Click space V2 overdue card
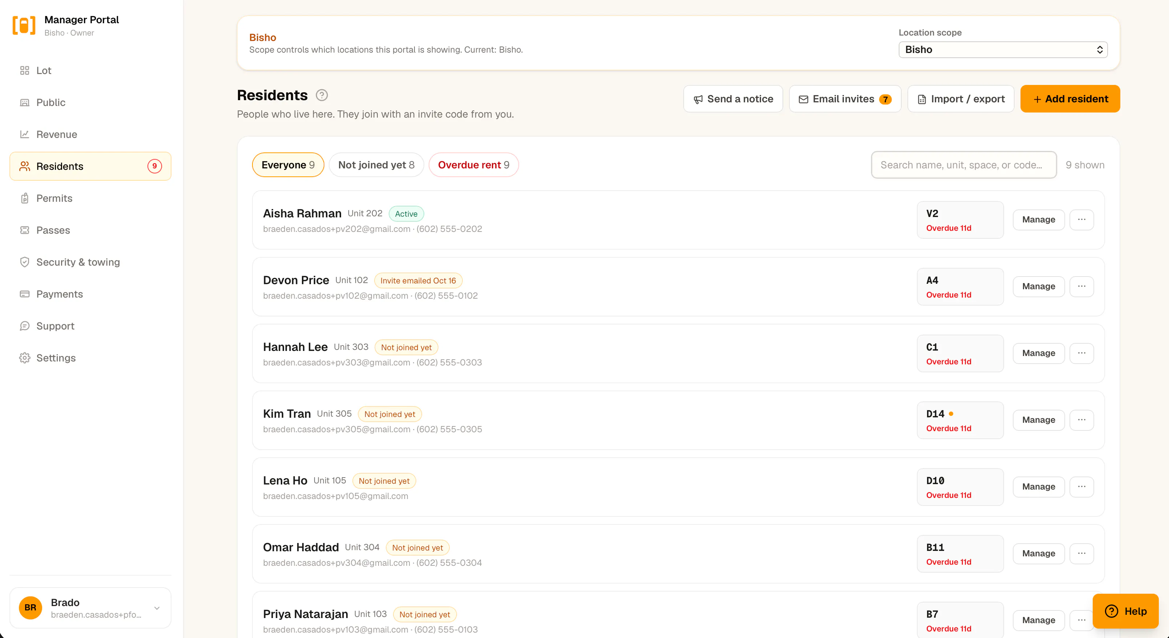This screenshot has width=1169, height=638. (960, 220)
